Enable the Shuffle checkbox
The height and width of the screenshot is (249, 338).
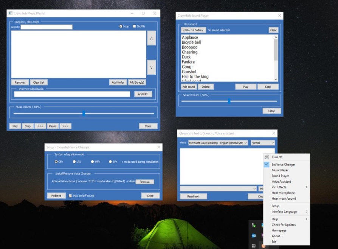[x=135, y=26]
